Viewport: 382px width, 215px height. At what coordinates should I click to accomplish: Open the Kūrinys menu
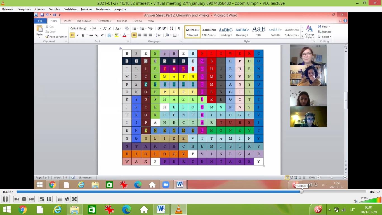click(8, 9)
